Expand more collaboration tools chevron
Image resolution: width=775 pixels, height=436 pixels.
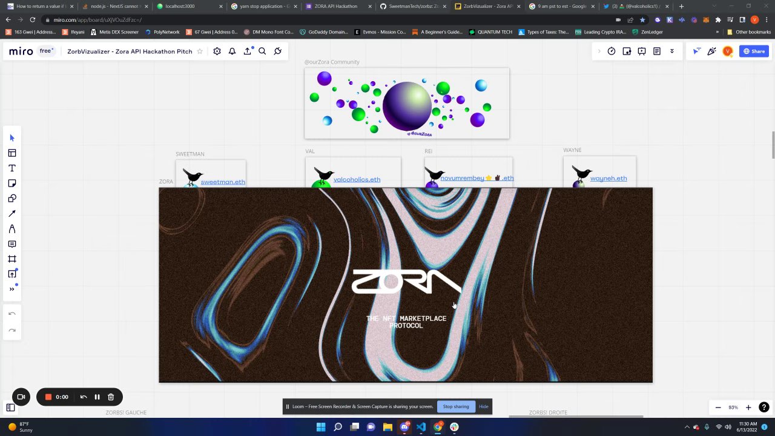coord(671,51)
